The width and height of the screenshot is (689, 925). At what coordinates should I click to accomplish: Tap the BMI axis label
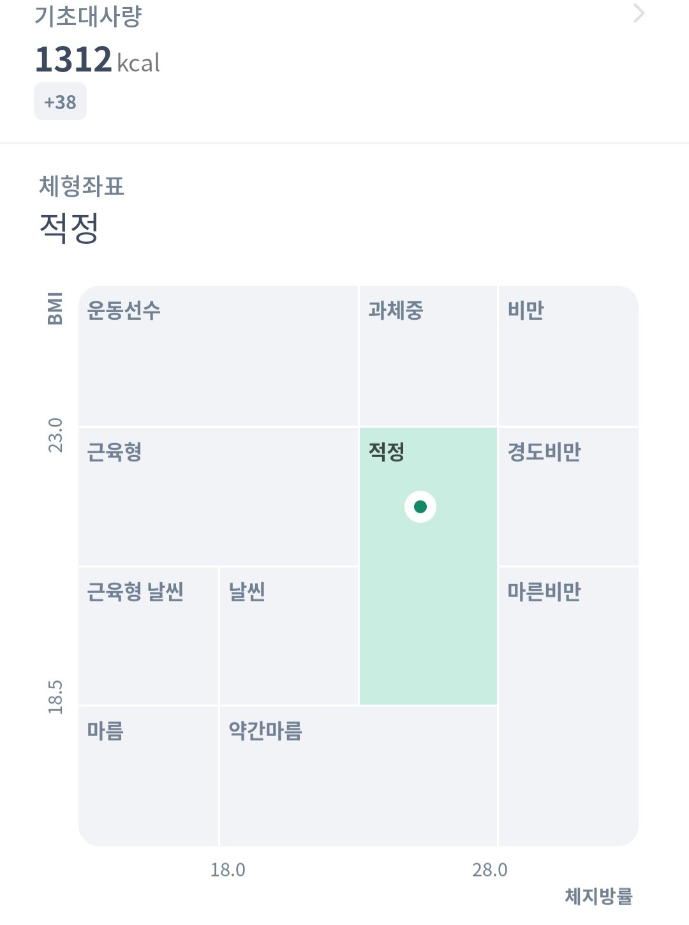click(x=56, y=308)
